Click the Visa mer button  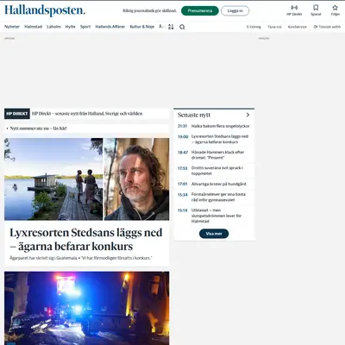[x=214, y=234]
